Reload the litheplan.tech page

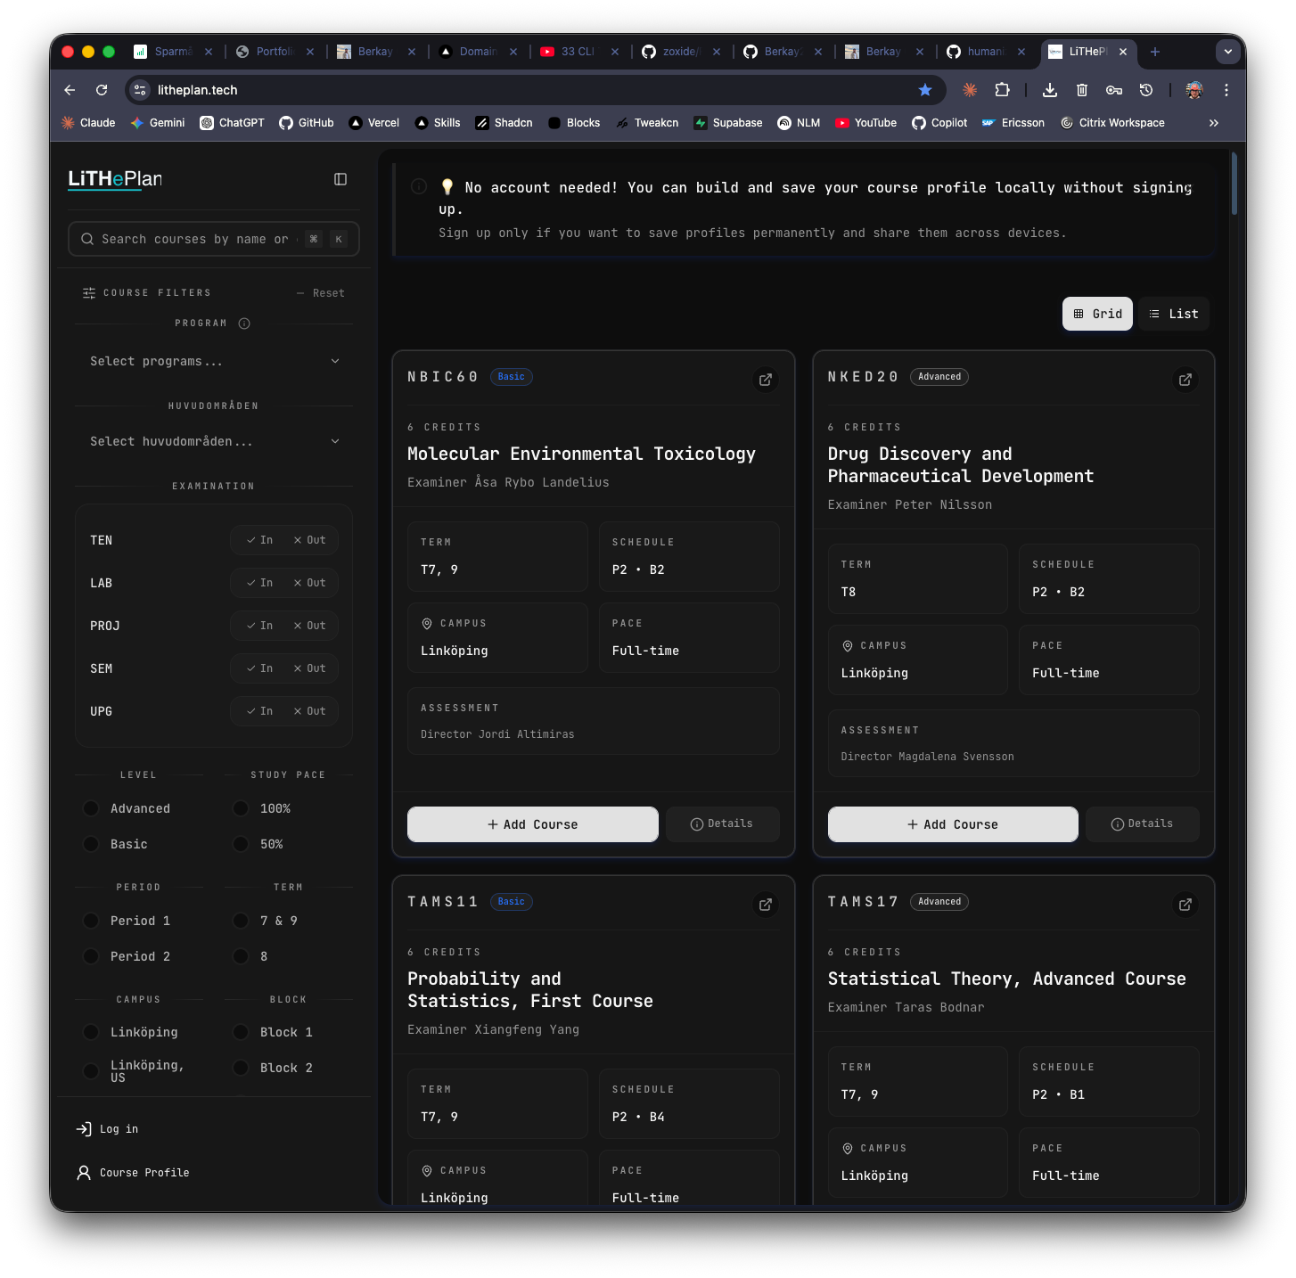point(102,90)
